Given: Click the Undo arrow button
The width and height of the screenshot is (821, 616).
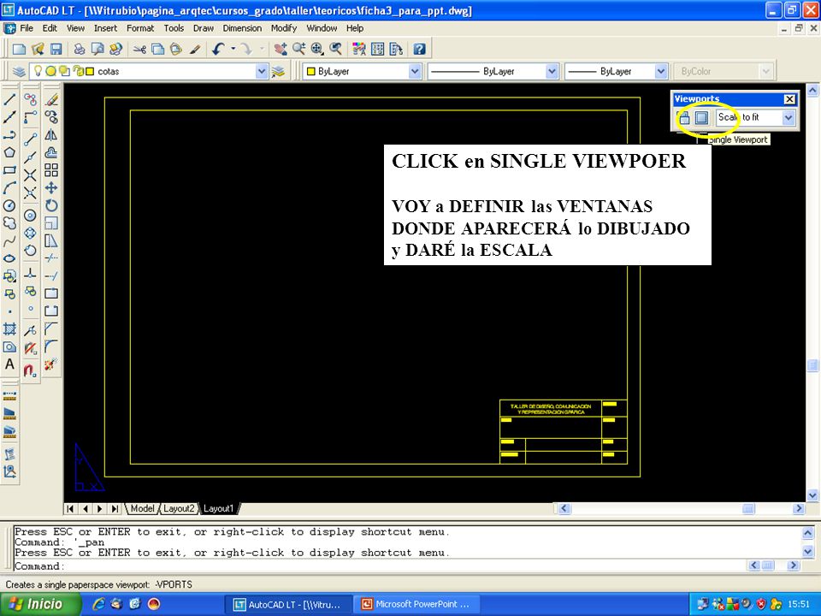Looking at the screenshot, I should coord(218,50).
